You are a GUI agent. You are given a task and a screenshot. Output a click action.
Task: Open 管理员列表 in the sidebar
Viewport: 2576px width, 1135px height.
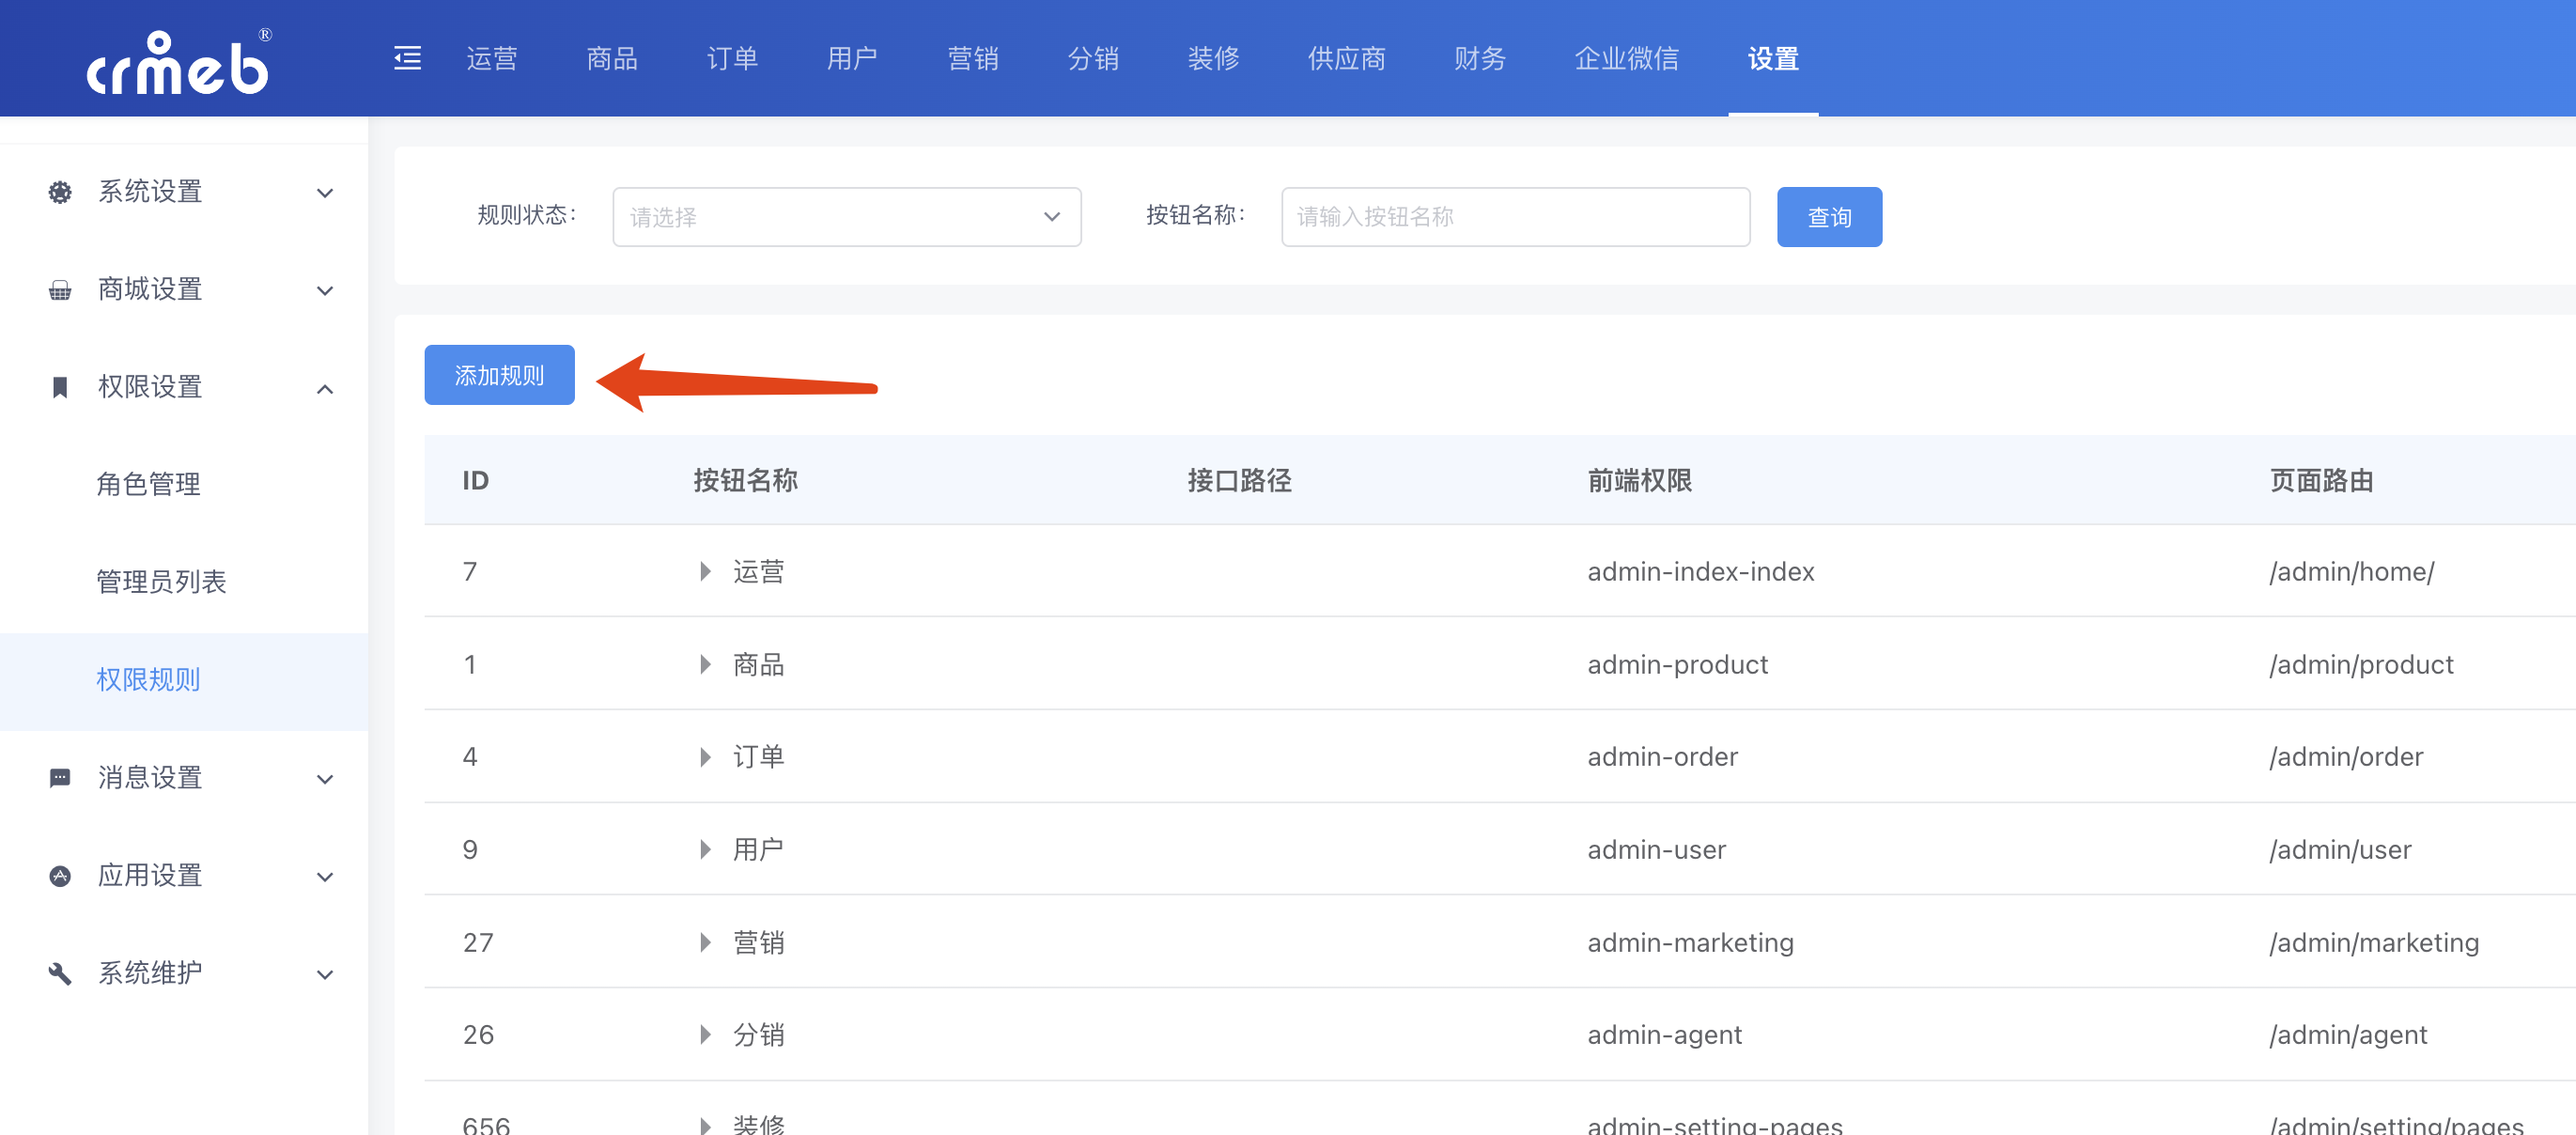[x=161, y=582]
